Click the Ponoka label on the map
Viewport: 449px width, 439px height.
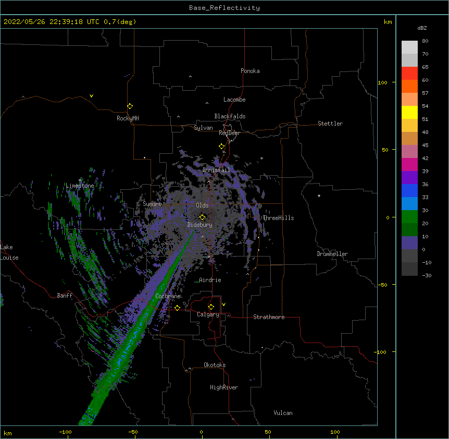[x=250, y=71]
